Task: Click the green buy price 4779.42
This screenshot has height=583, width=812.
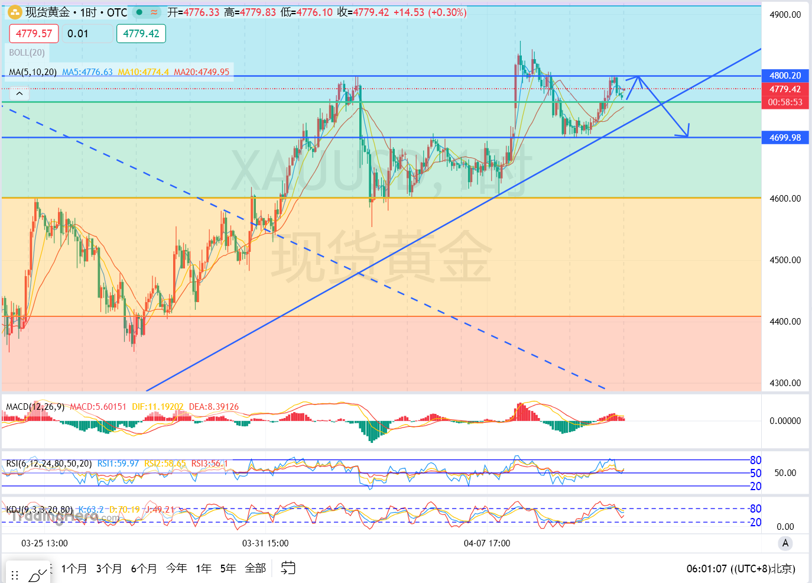Action: 141,34
